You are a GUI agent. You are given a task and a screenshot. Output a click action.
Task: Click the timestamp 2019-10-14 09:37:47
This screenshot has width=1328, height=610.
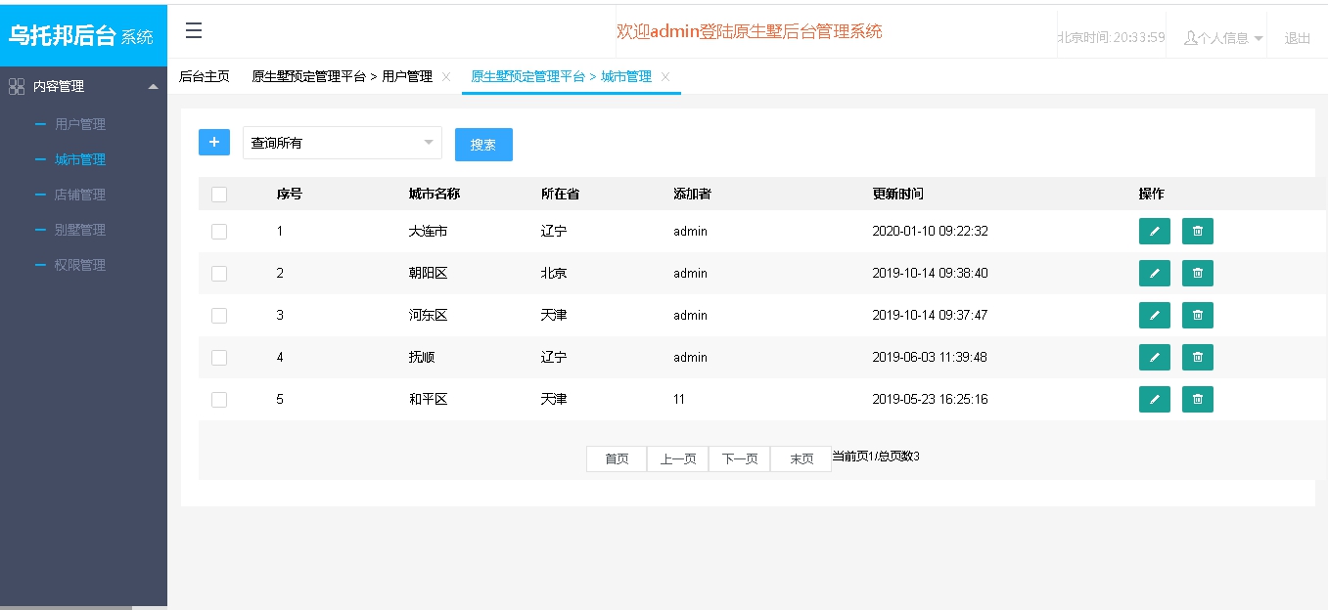(931, 316)
